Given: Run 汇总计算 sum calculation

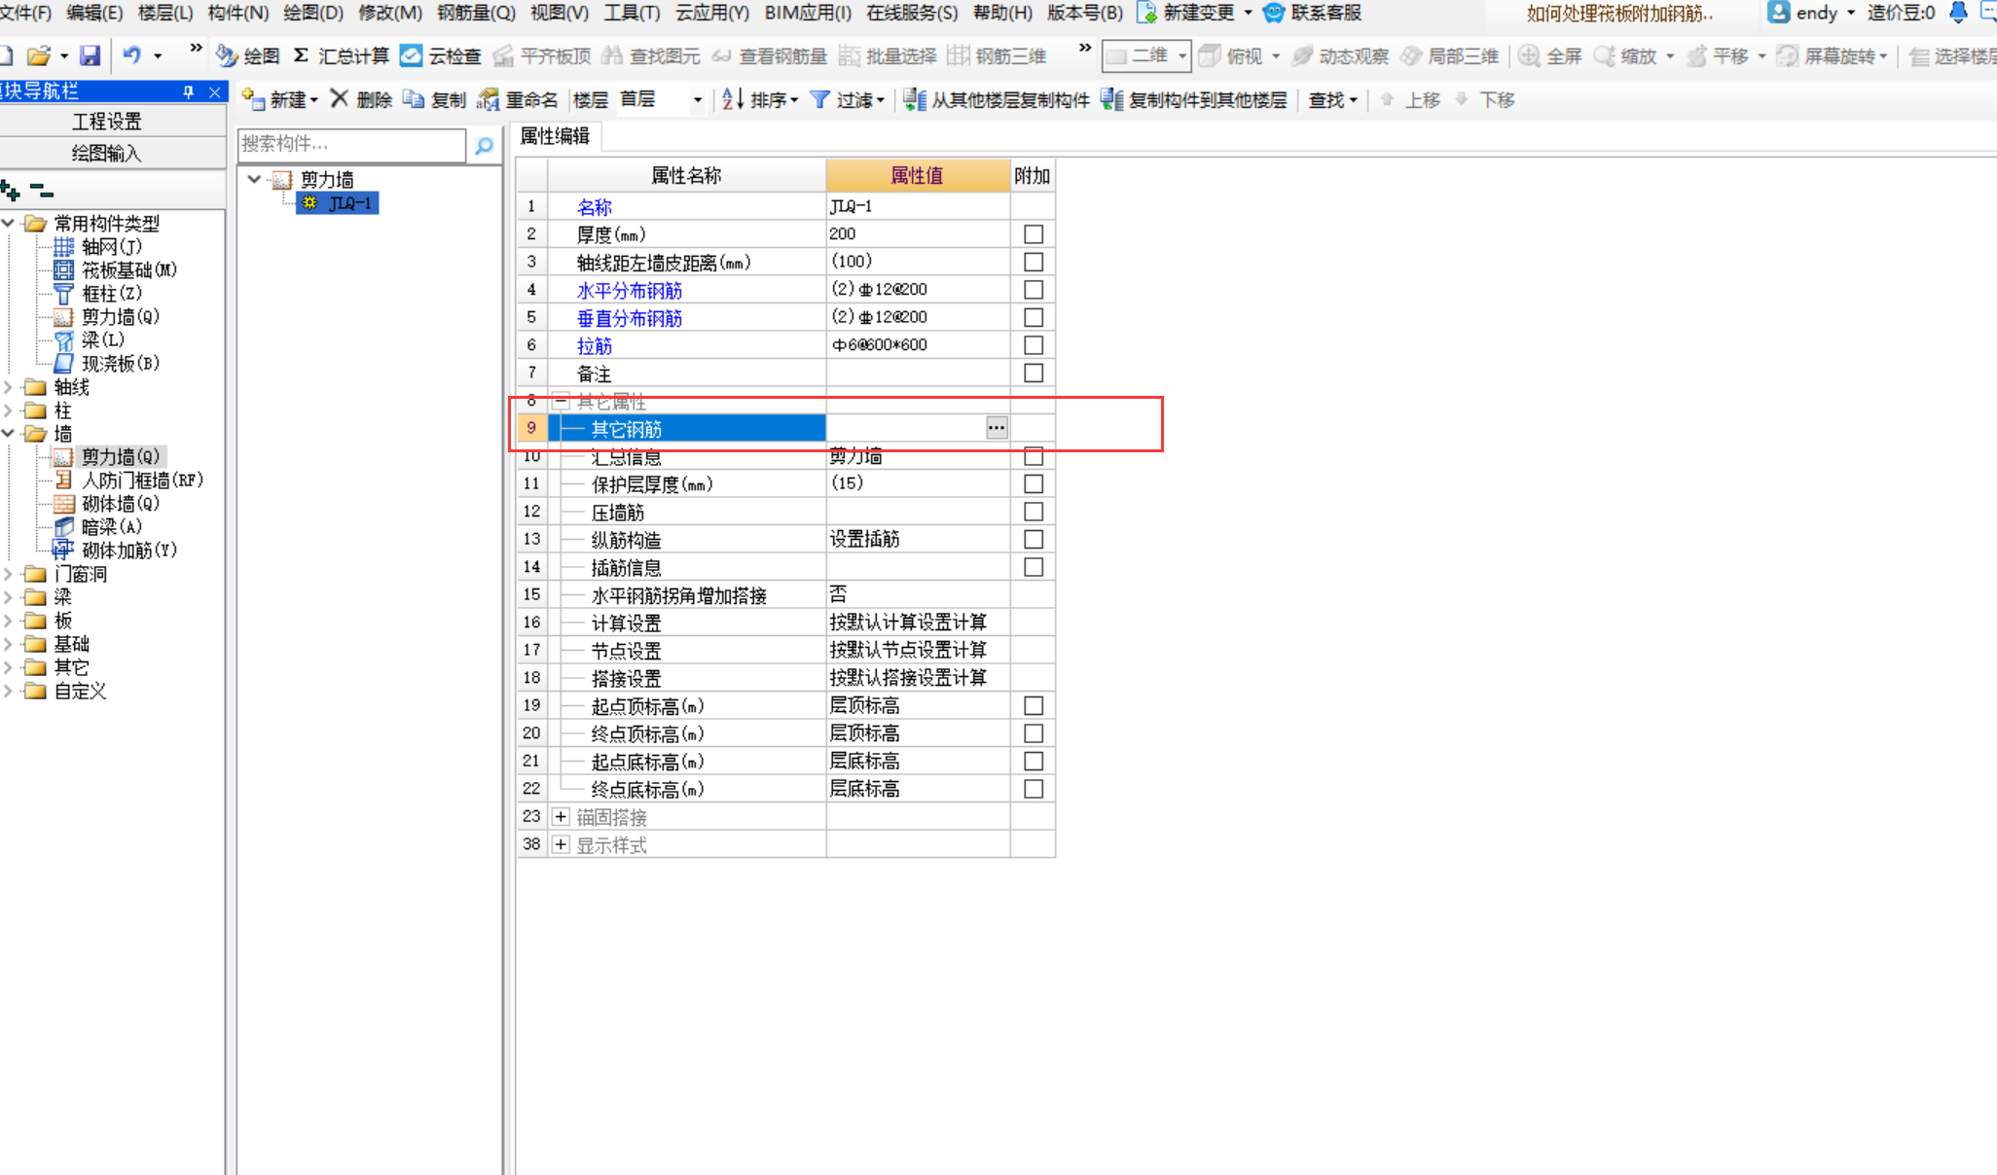Looking at the screenshot, I should [341, 55].
